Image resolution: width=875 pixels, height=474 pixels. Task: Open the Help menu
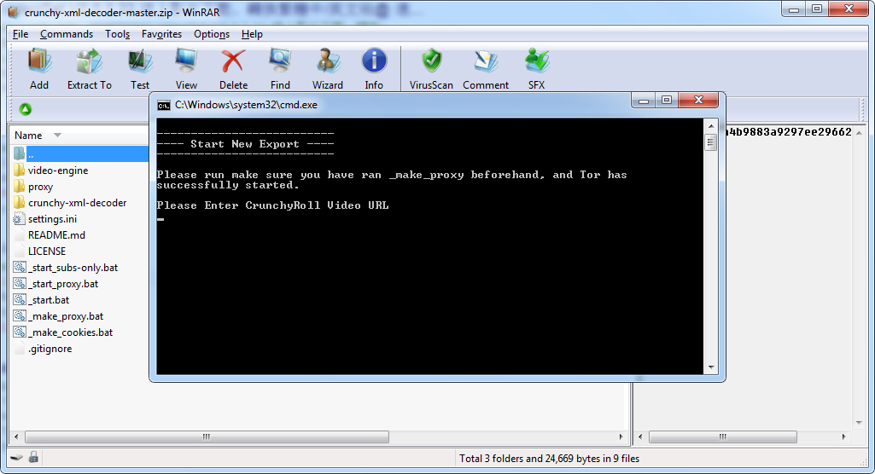[x=252, y=34]
